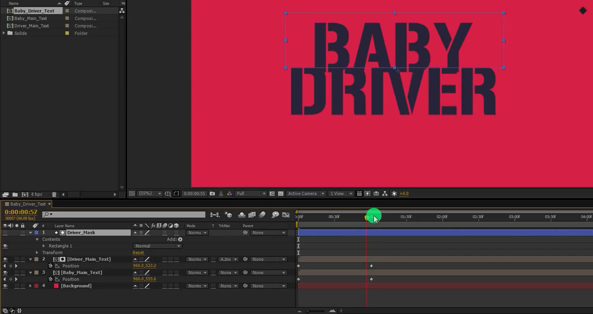Screen dimensions: 593x314
Task: Toggle motion blur switch for Driver_Mask
Action: [165, 233]
